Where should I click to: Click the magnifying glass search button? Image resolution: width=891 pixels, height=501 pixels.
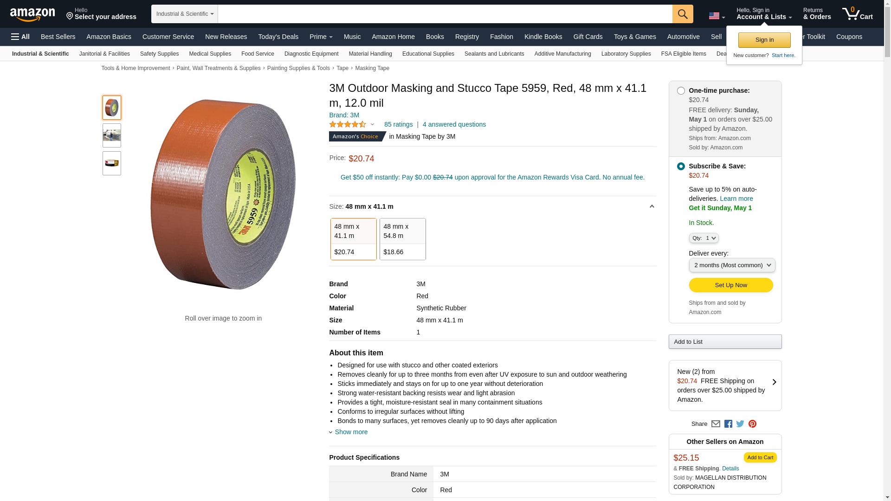click(682, 14)
